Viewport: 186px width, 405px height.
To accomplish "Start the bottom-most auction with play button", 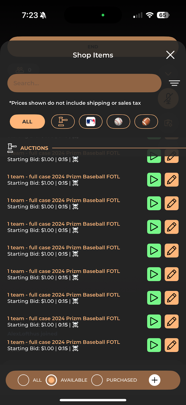I will pyautogui.click(x=154, y=345).
